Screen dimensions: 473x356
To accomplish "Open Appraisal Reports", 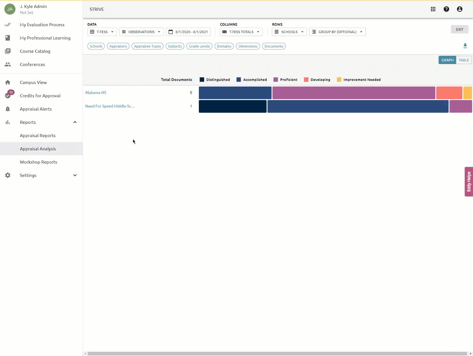I will point(38,135).
